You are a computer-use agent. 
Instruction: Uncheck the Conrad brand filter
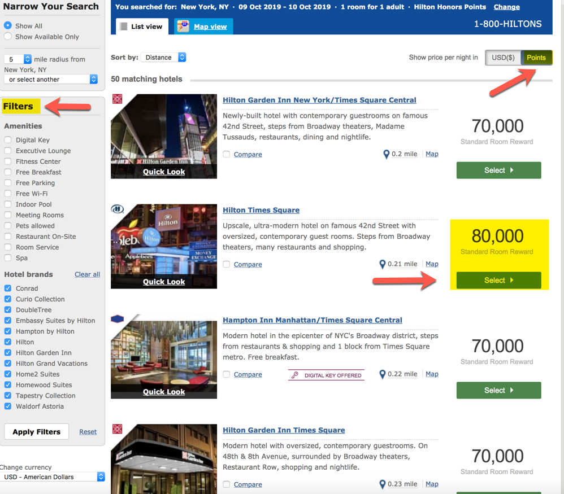pos(7,288)
